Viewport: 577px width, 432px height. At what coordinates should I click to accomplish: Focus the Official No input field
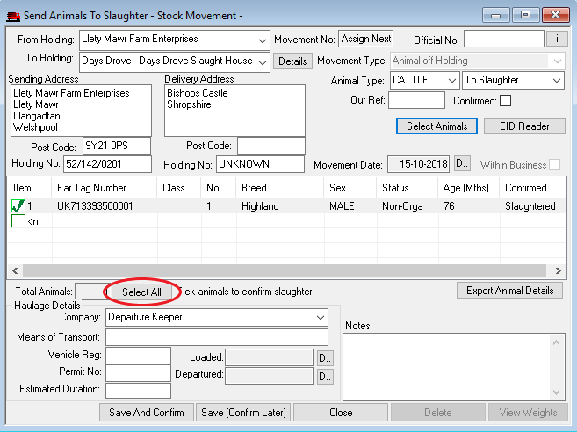tap(503, 39)
